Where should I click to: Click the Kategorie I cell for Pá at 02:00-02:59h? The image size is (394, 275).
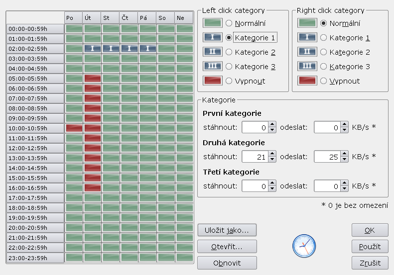(148, 49)
